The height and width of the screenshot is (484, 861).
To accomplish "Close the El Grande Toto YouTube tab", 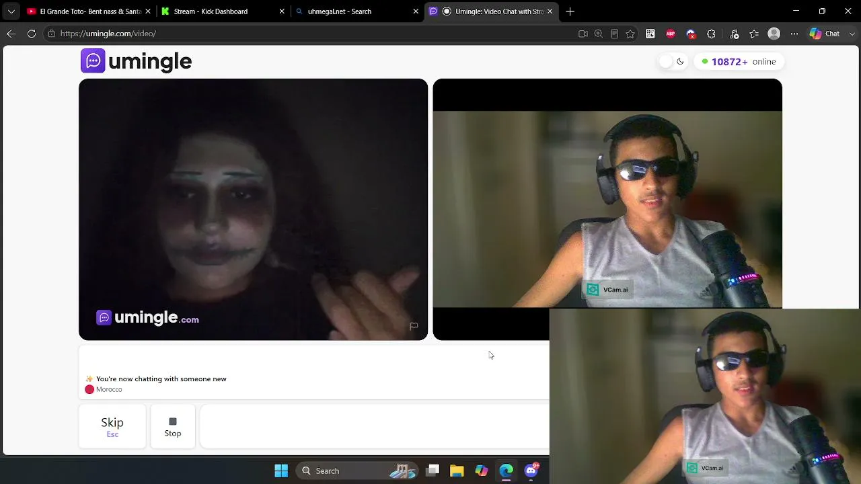I will point(148,11).
